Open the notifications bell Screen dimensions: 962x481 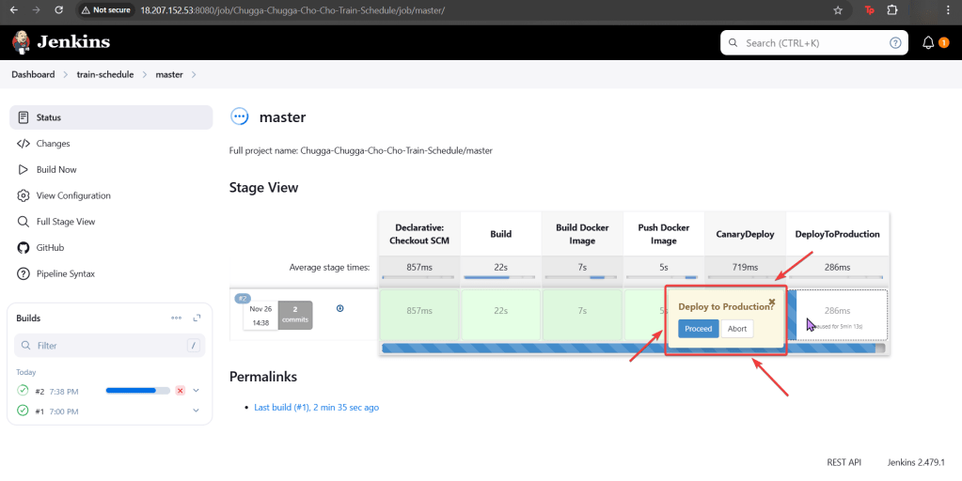click(928, 42)
